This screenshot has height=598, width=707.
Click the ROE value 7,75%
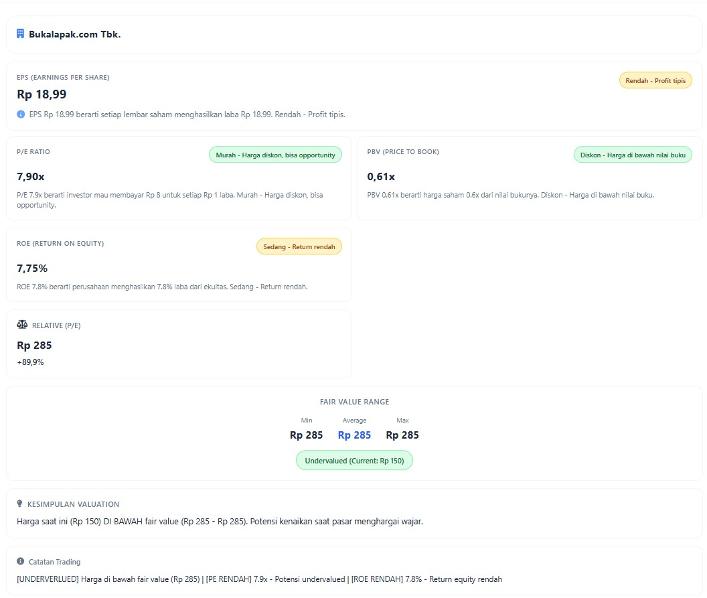click(32, 269)
